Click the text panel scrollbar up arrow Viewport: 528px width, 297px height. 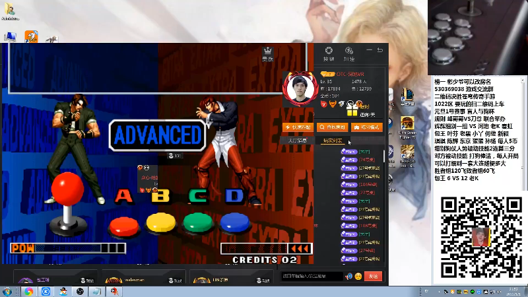tap(523, 81)
